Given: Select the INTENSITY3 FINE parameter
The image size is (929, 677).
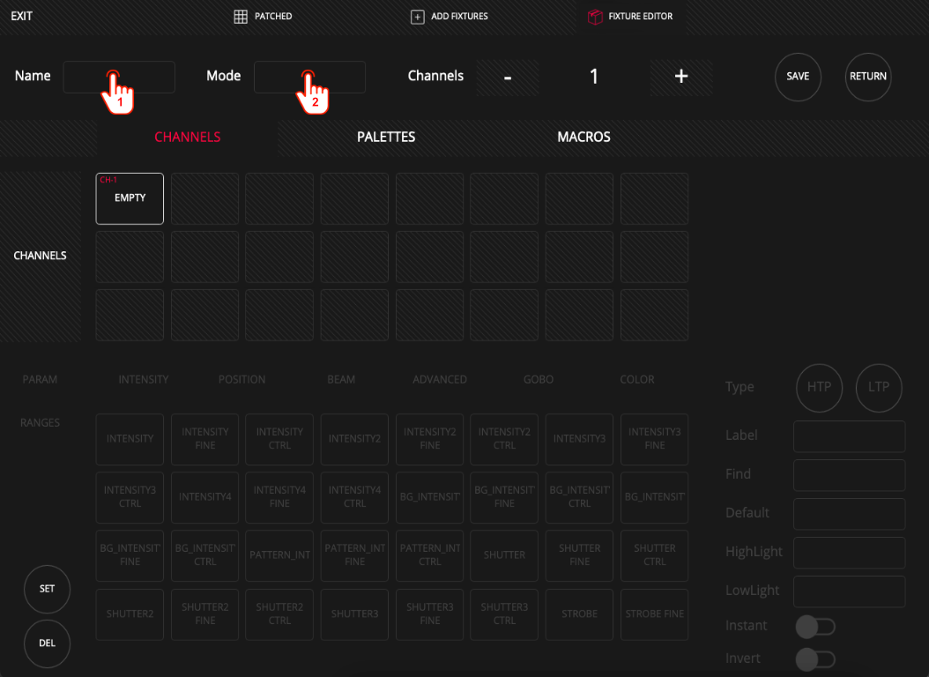Looking at the screenshot, I should (654, 439).
